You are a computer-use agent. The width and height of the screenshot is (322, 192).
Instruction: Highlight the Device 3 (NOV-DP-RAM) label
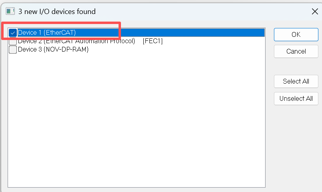click(x=53, y=50)
